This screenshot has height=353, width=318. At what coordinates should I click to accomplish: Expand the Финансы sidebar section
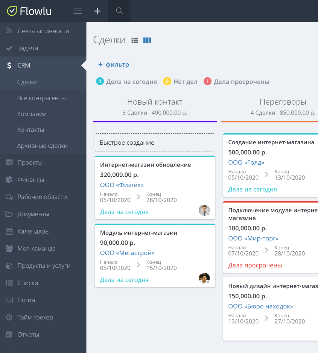click(30, 180)
